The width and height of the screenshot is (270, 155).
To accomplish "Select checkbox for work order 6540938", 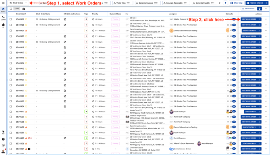I will point(10,19).
